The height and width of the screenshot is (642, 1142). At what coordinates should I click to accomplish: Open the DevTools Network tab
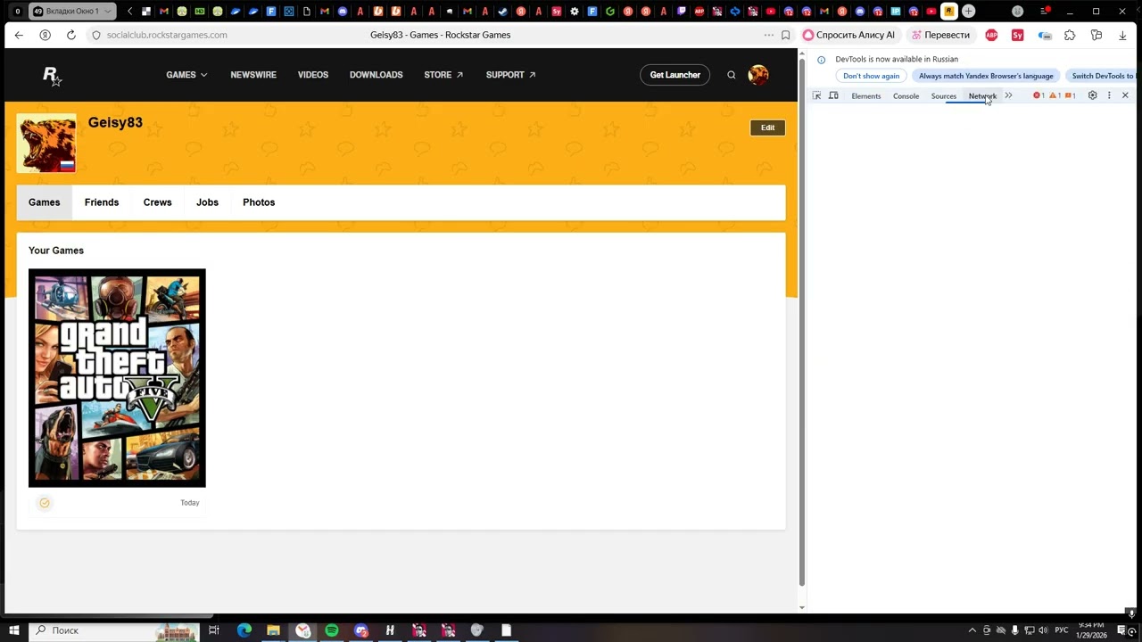[x=982, y=96]
